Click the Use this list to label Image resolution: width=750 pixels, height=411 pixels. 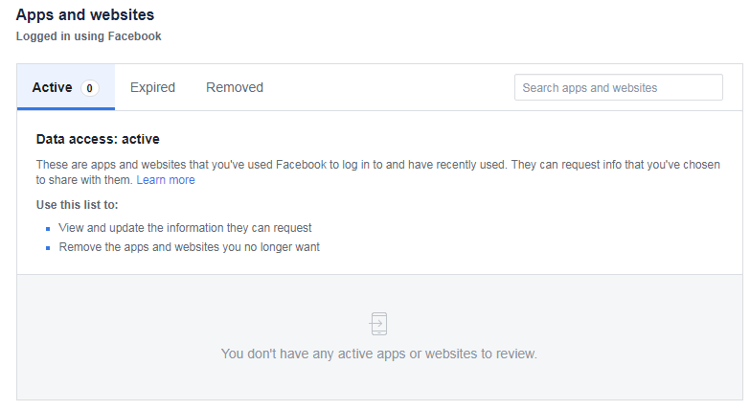click(x=77, y=205)
